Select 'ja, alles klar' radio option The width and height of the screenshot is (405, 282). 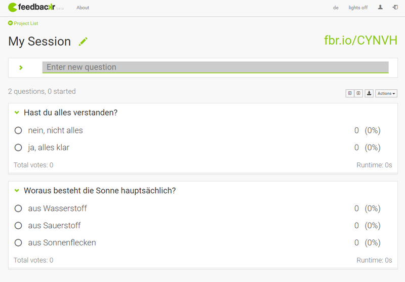18,148
